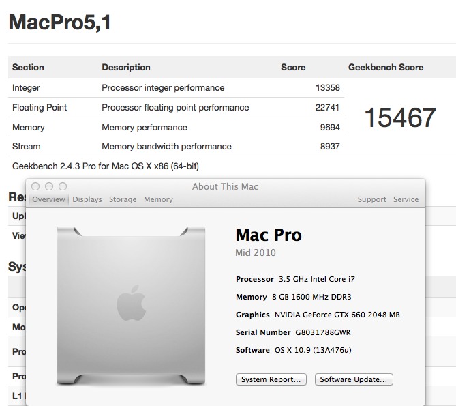
Task: Click the Mac Pro tower image
Action: 131,306
